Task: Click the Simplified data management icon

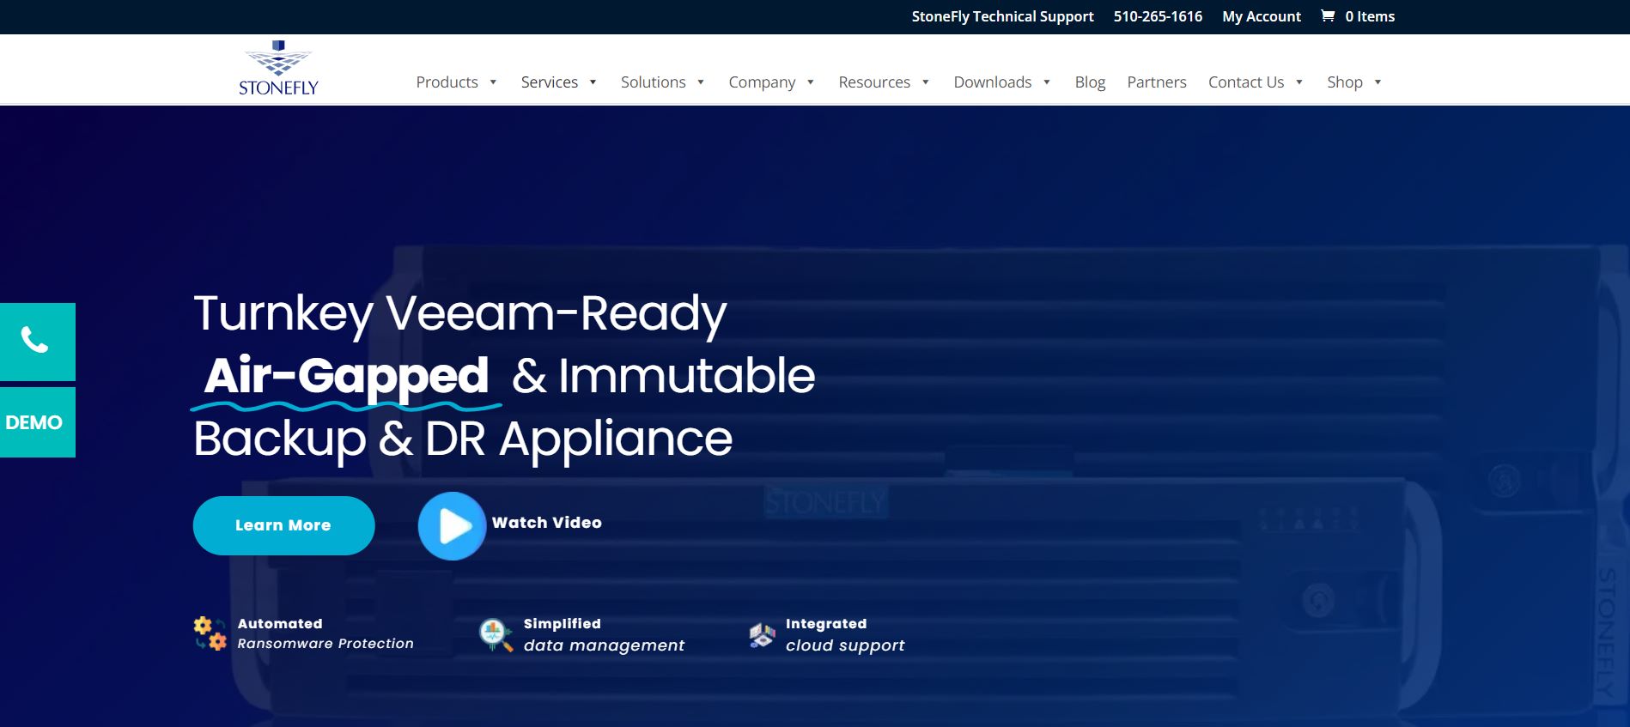Action: (496, 635)
